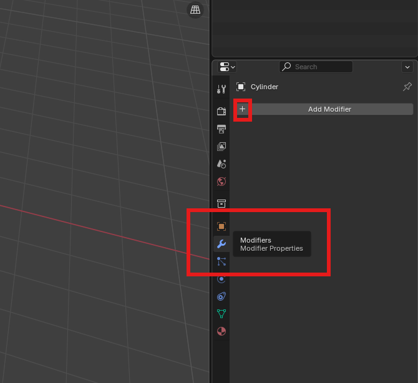
Task: Open the Render properties tab
Action: tap(221, 111)
